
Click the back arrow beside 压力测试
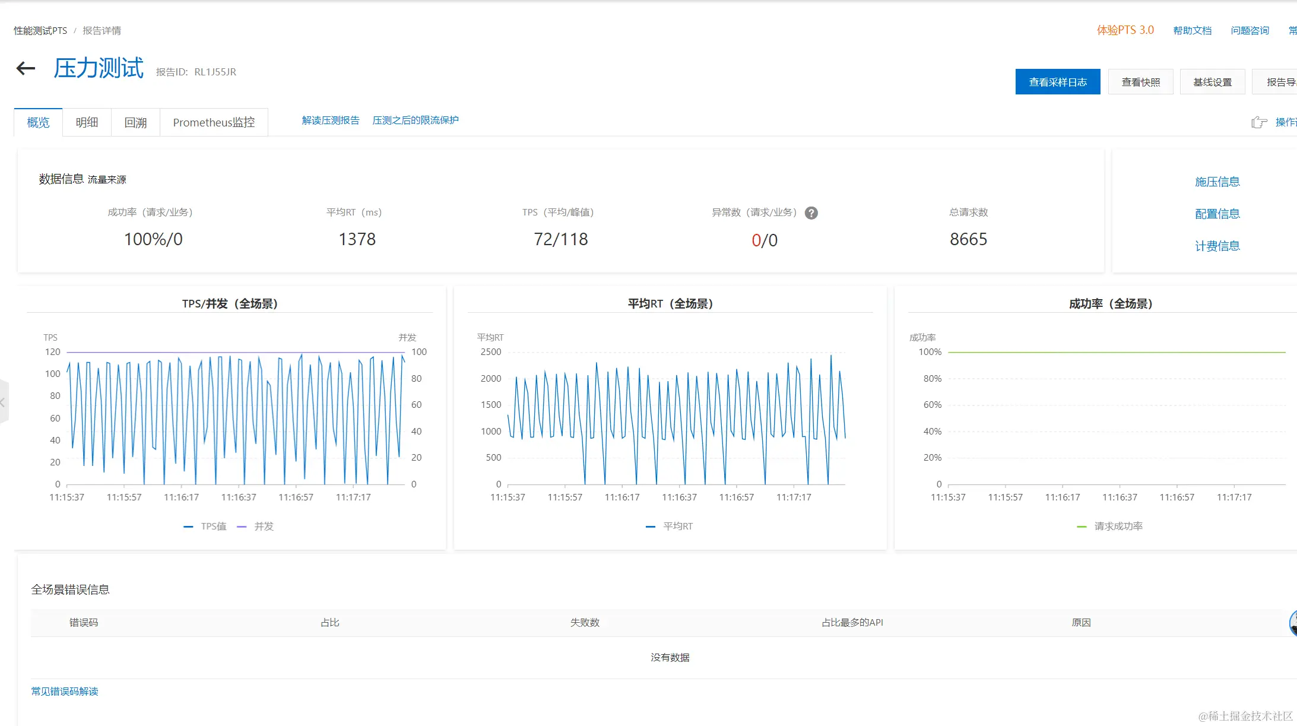(26, 69)
